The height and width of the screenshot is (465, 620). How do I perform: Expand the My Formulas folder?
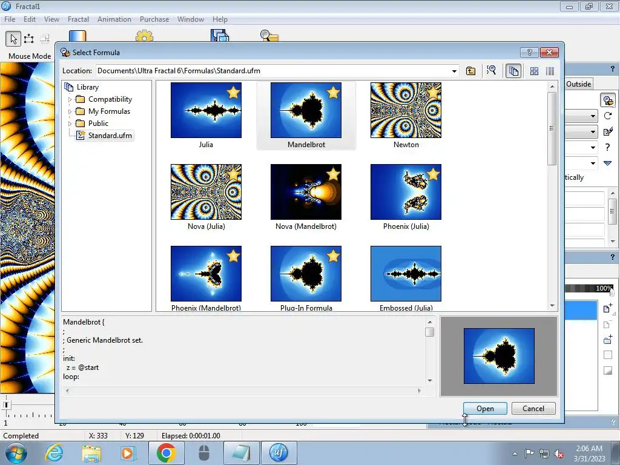point(70,111)
